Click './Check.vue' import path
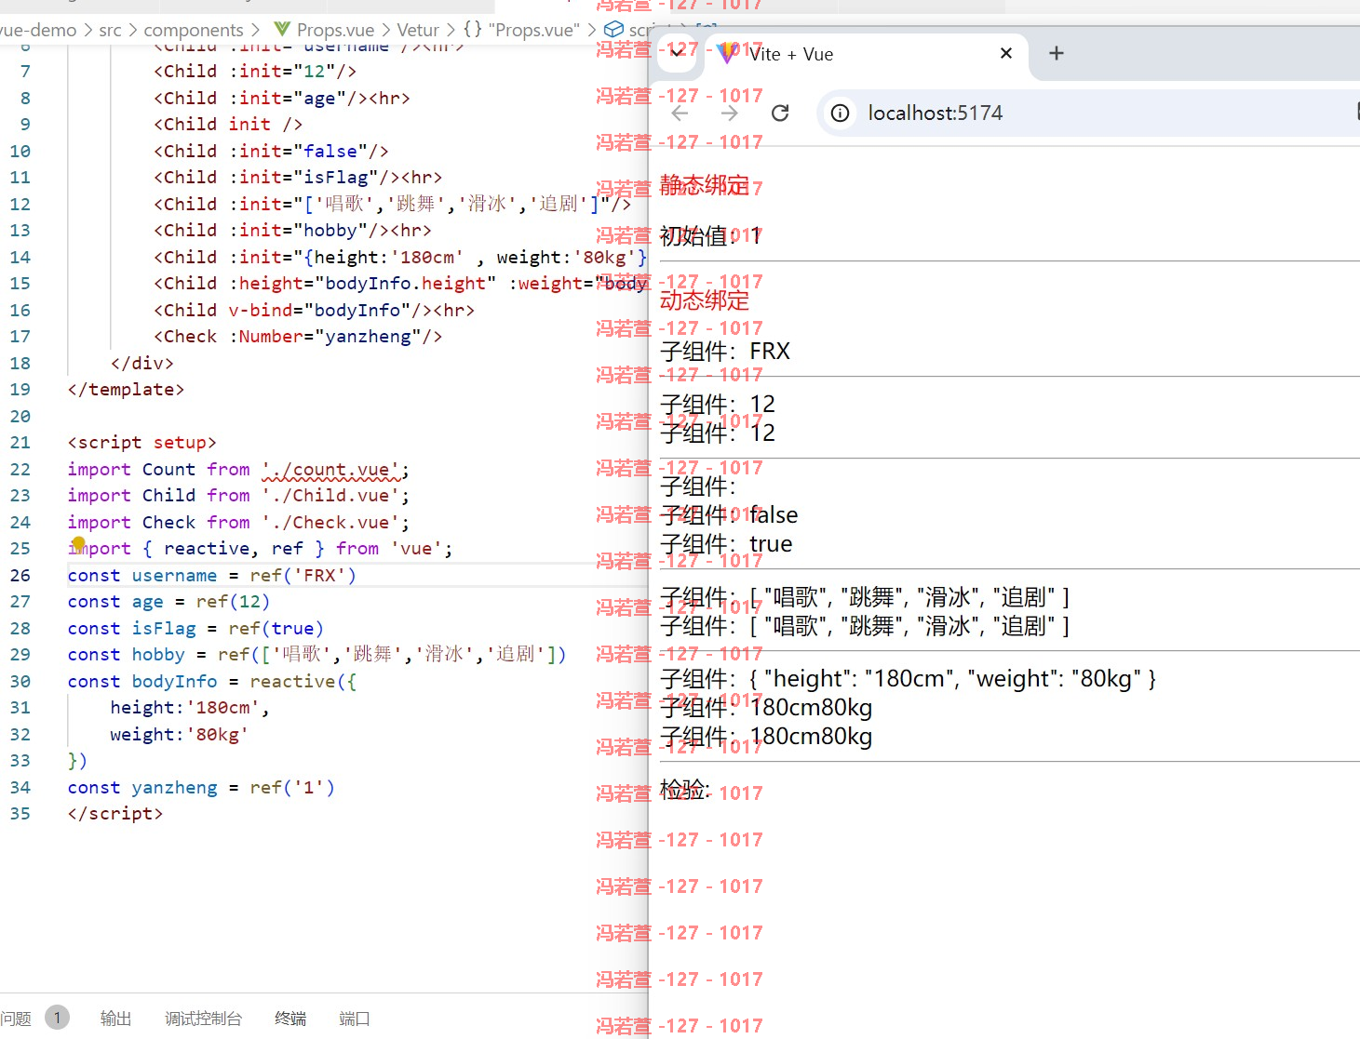 pyautogui.click(x=331, y=522)
